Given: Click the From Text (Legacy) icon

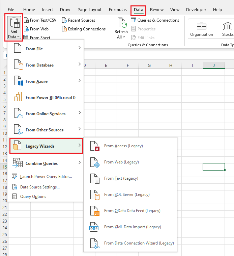Looking at the screenshot, I should [x=95, y=179].
